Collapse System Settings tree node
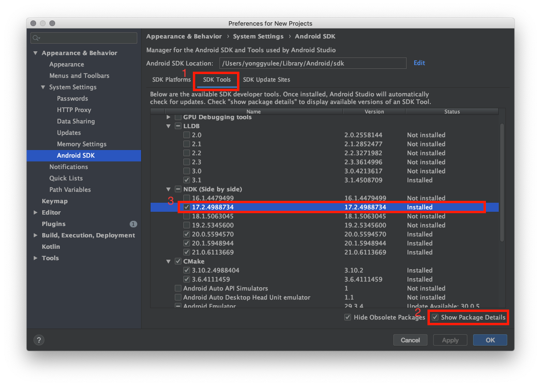 coord(43,87)
